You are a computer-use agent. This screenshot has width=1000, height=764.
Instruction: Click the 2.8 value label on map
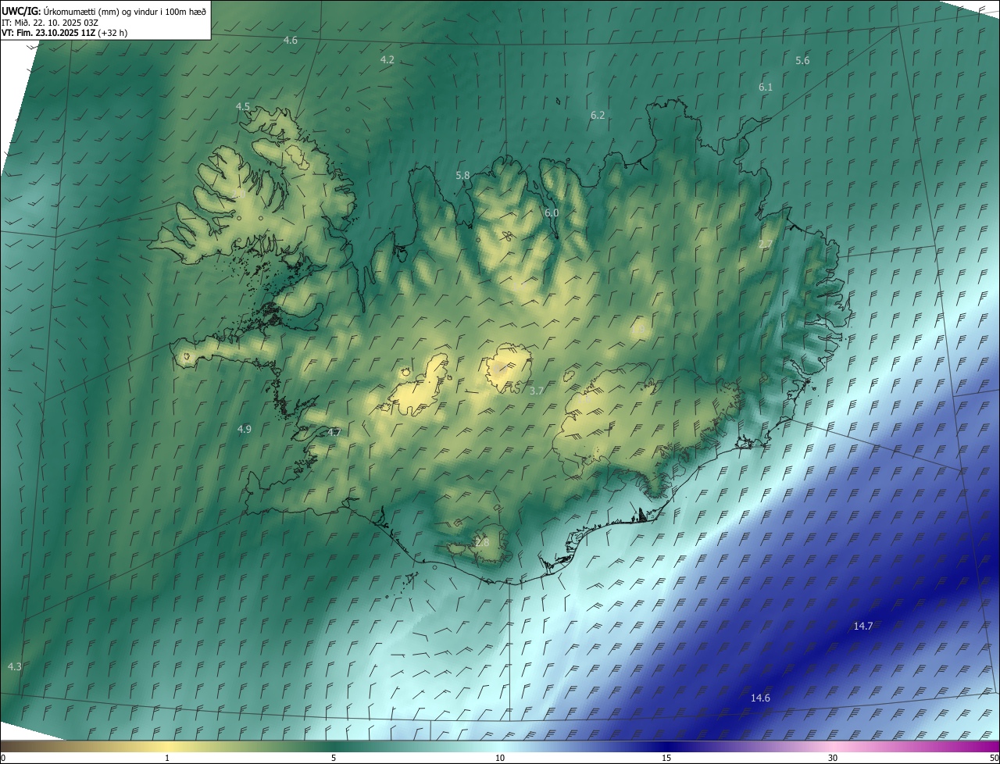[482, 542]
